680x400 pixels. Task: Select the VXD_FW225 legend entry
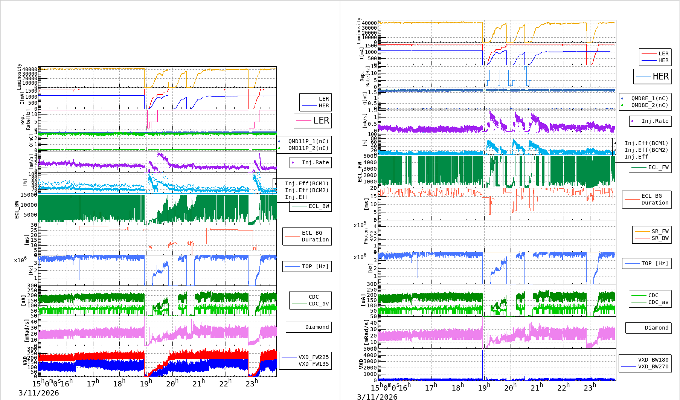[313, 357]
